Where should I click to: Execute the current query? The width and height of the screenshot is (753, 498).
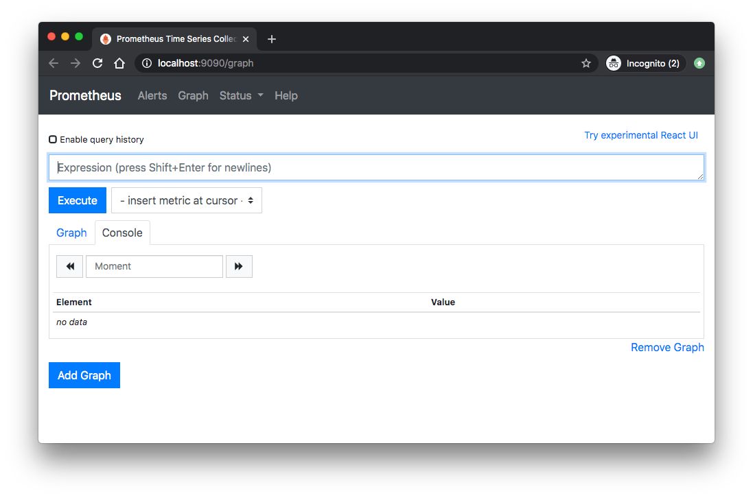click(x=77, y=200)
